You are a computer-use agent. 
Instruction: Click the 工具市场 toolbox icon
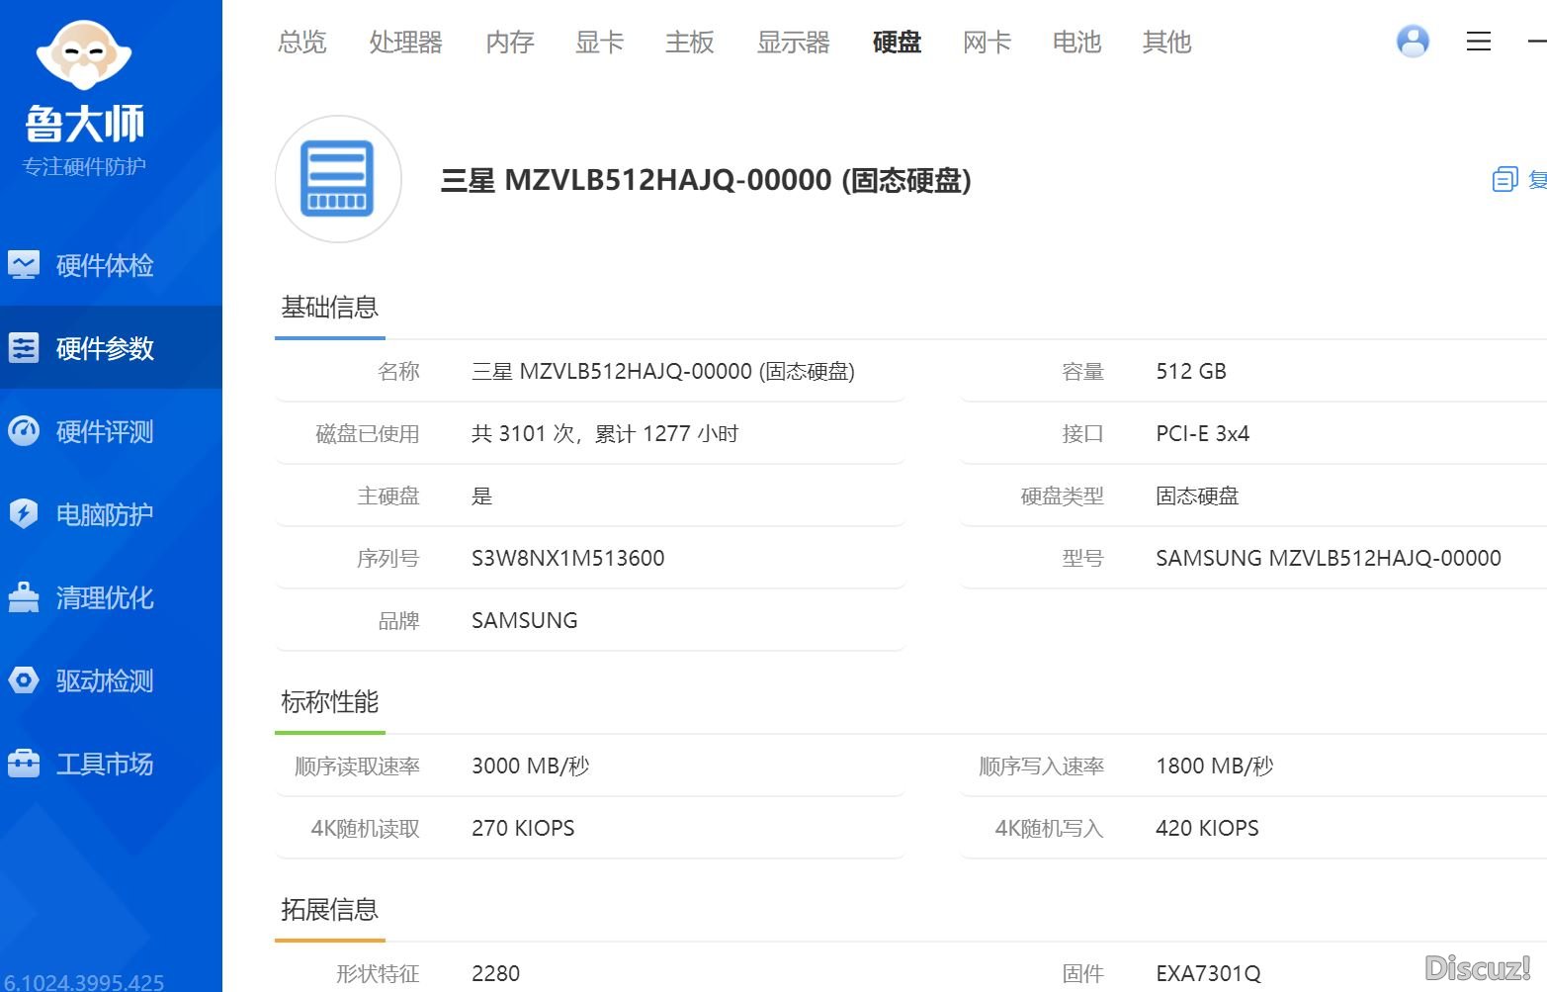coord(24,764)
